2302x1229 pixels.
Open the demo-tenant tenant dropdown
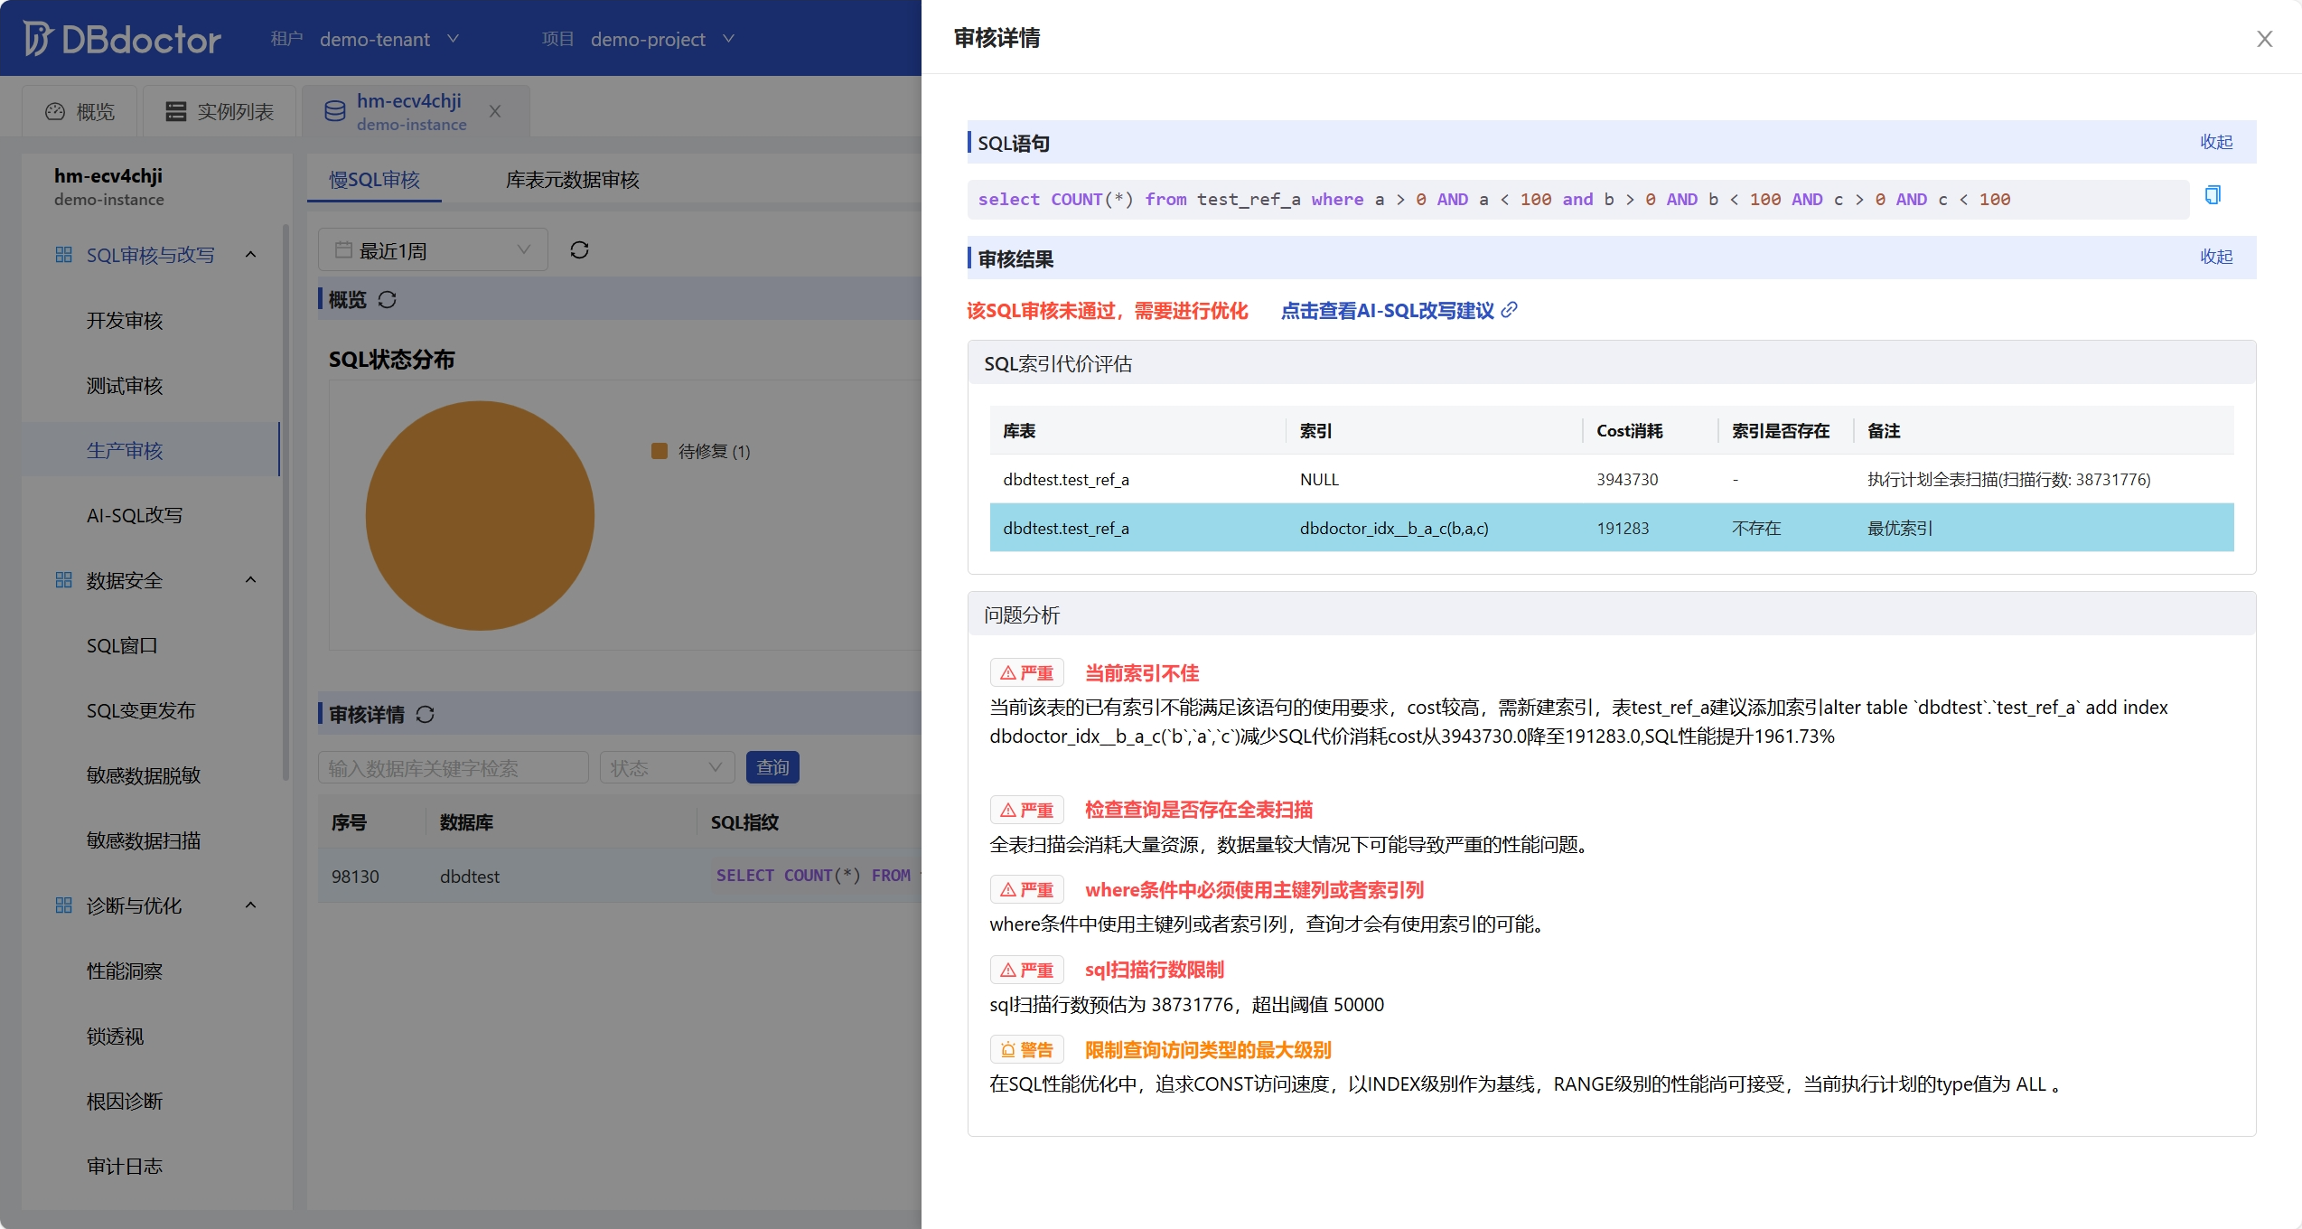(x=388, y=39)
